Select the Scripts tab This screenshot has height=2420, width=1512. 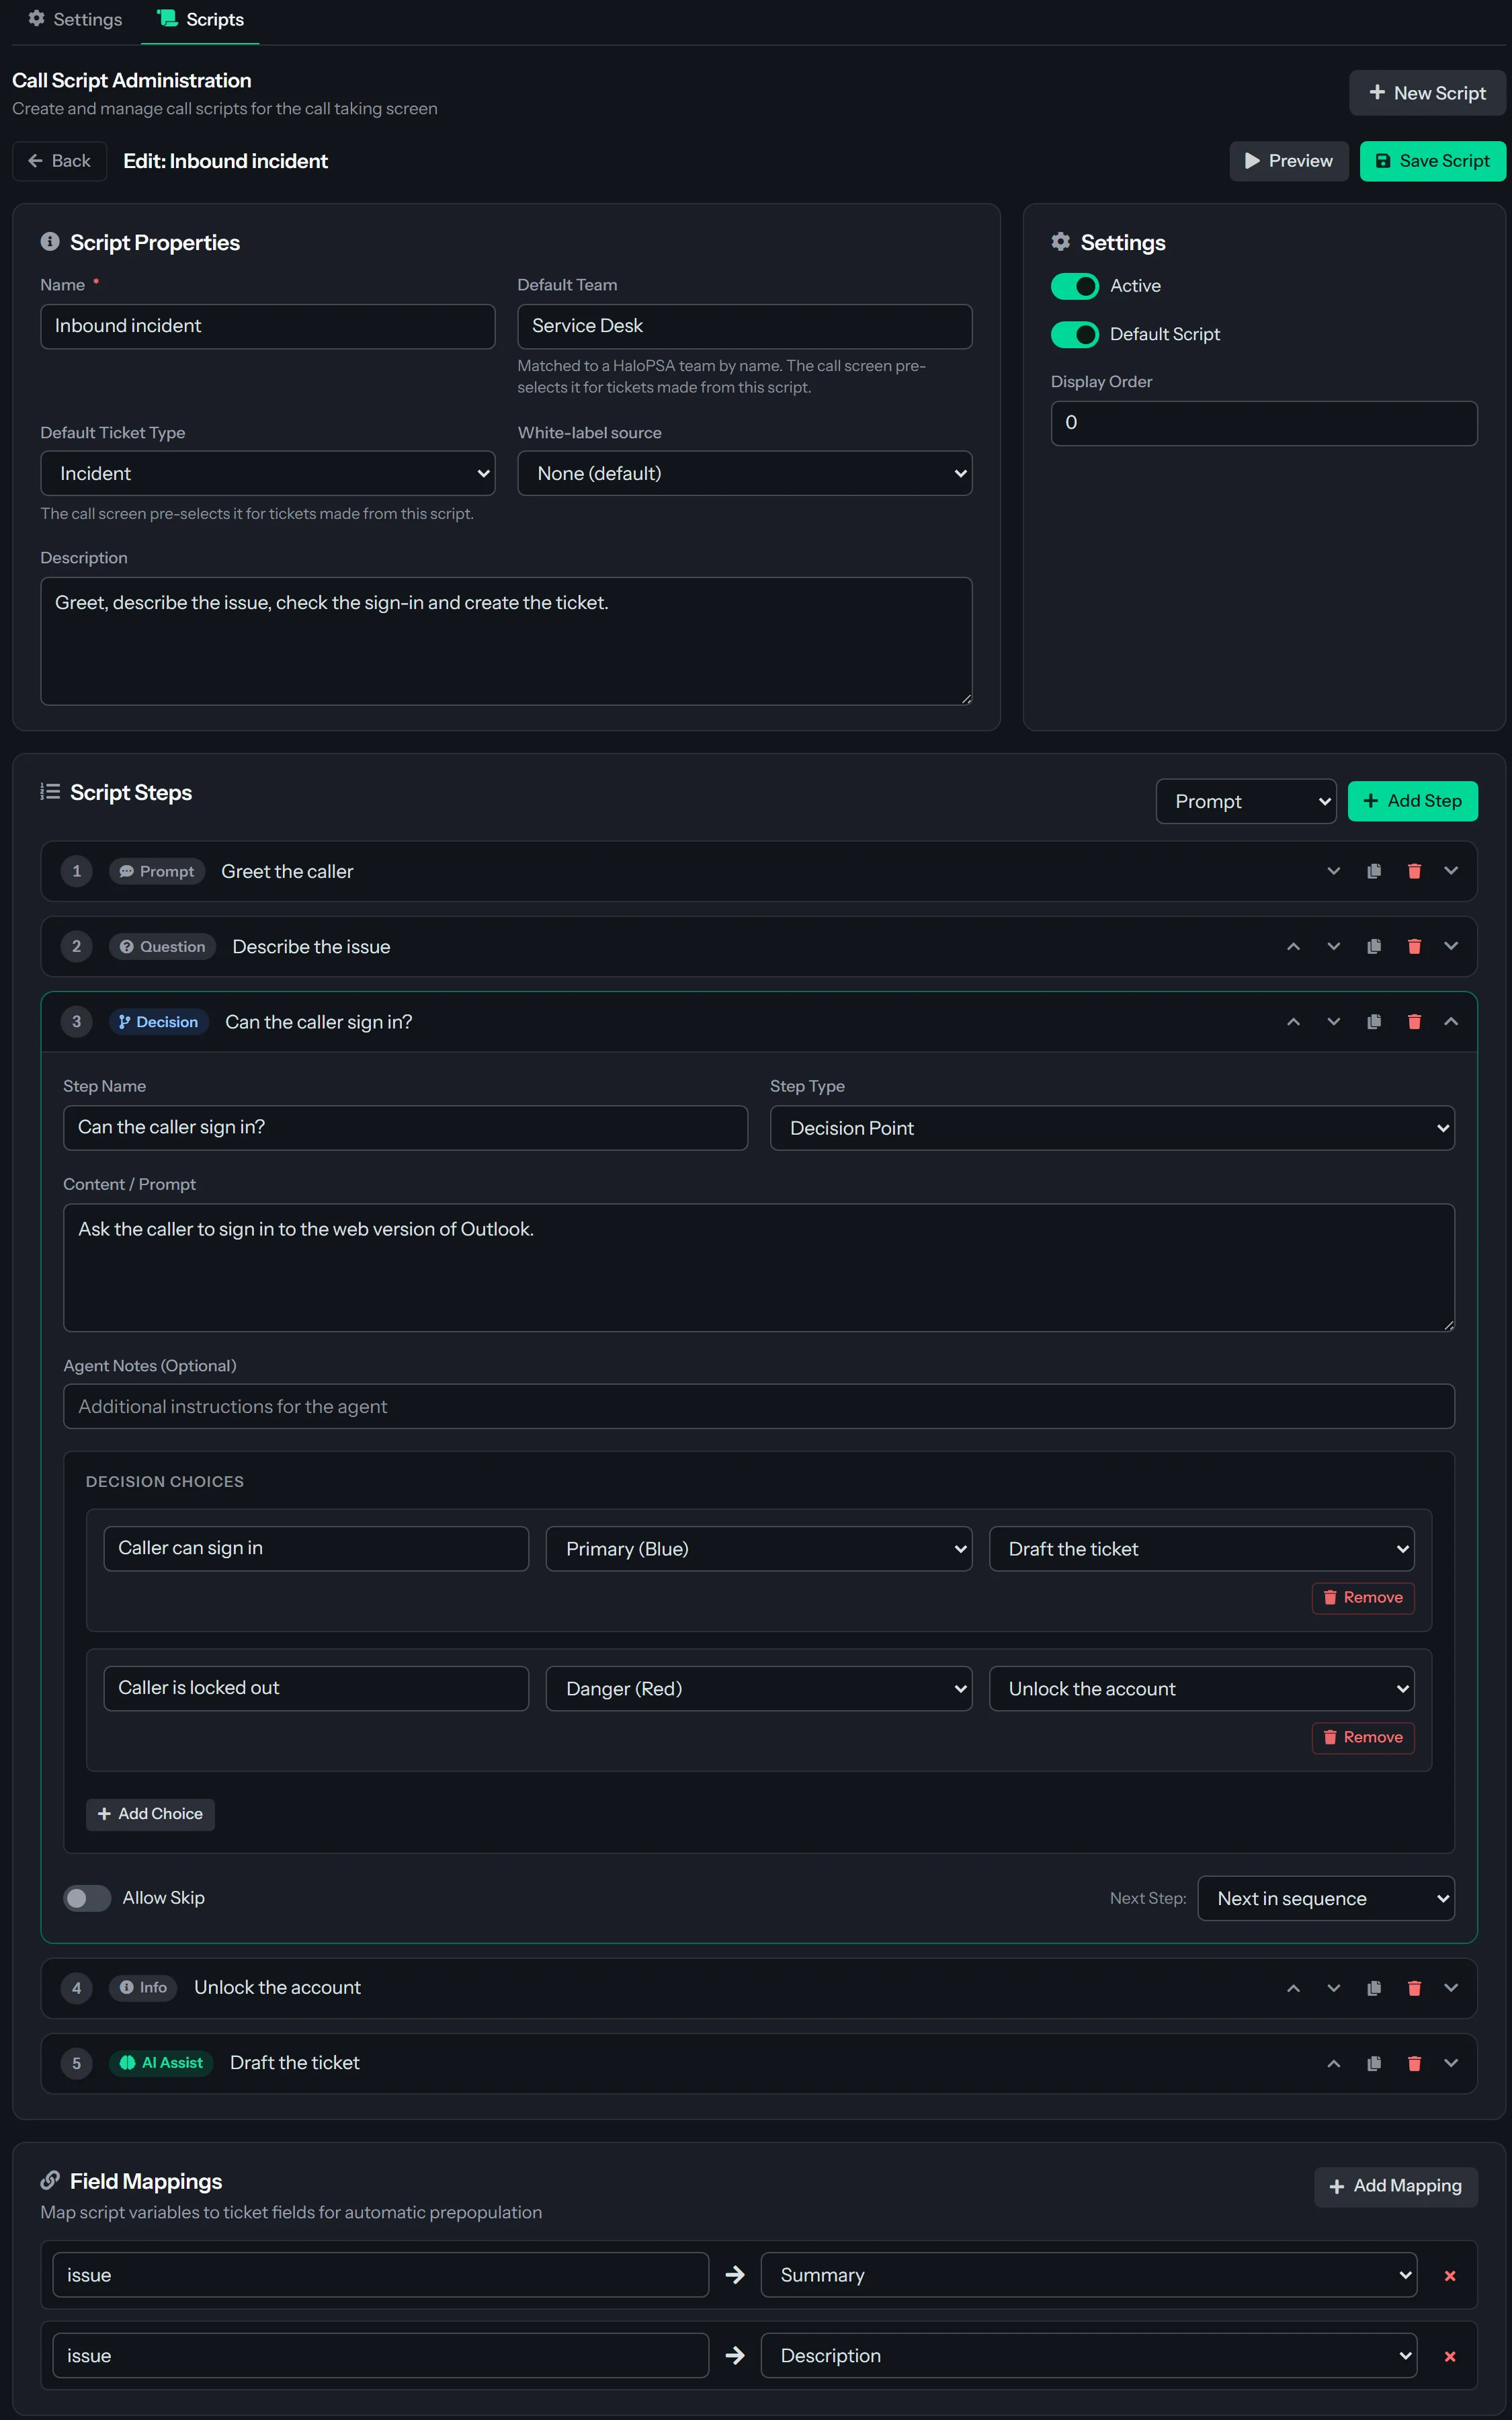pyautogui.click(x=200, y=19)
